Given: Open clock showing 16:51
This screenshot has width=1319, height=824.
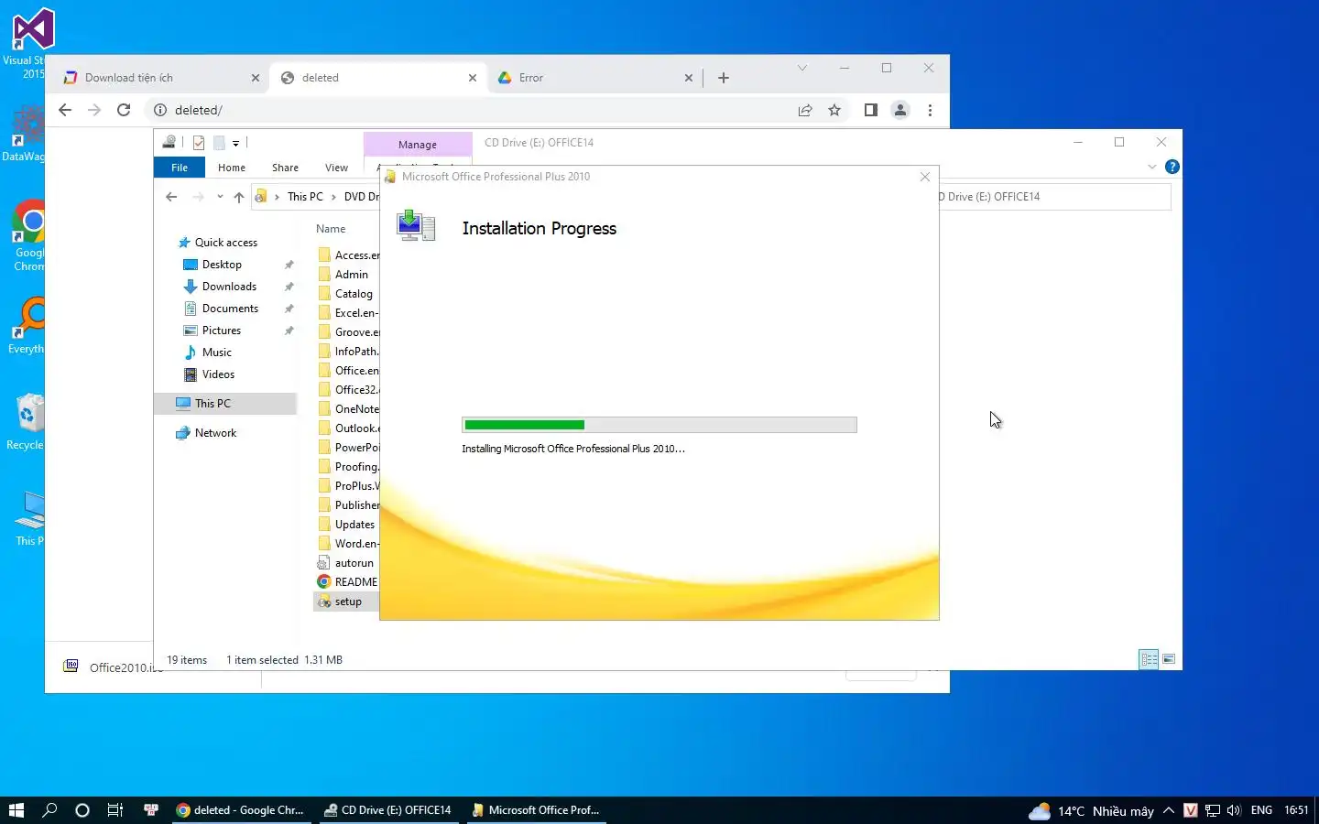Looking at the screenshot, I should pos(1296,810).
